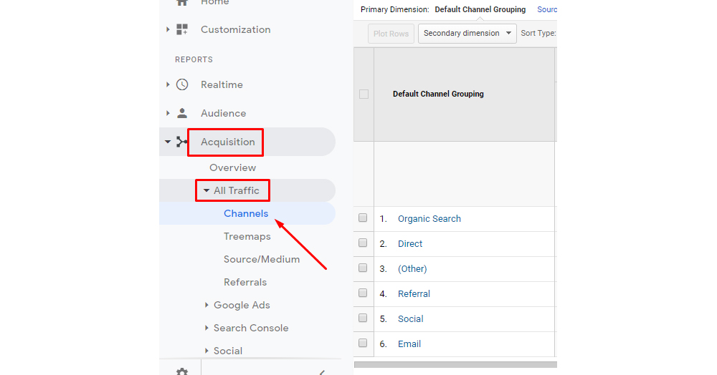Go to the Treemaps report
This screenshot has height=375, width=717.
[247, 236]
